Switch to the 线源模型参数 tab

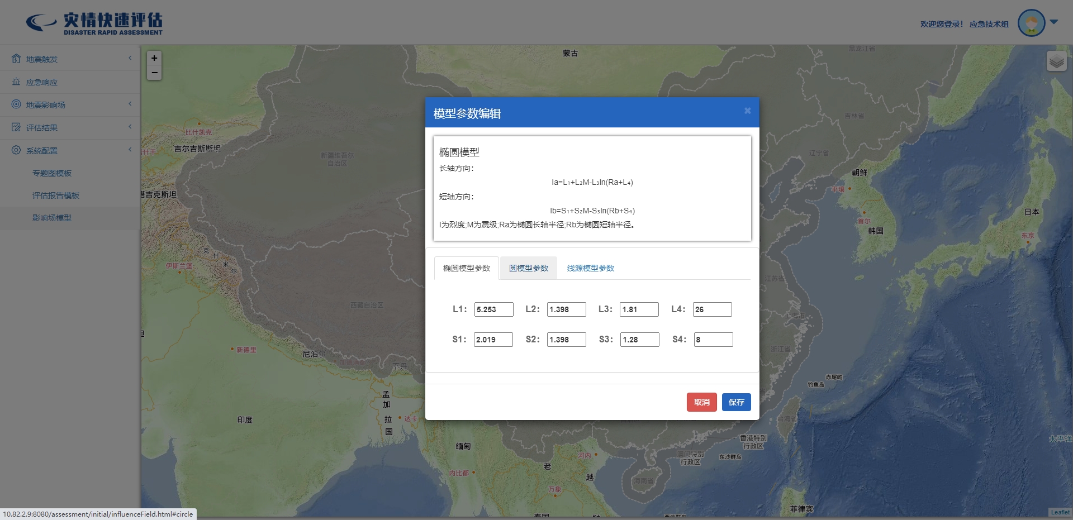[590, 268]
